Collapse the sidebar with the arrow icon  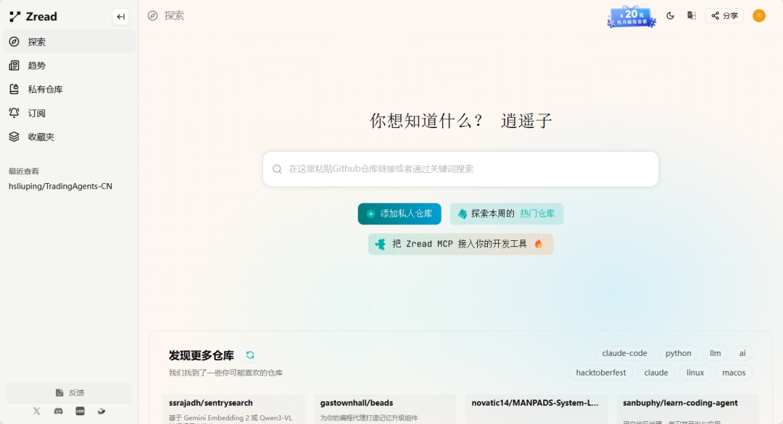[x=120, y=17]
